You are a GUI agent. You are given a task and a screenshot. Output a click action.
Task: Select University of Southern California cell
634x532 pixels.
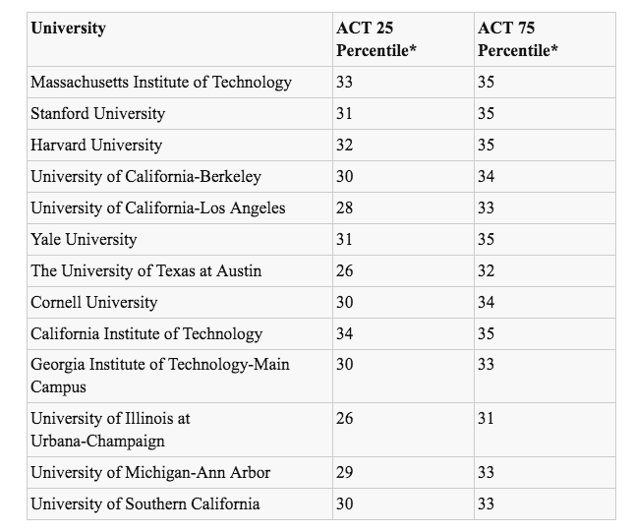(145, 504)
